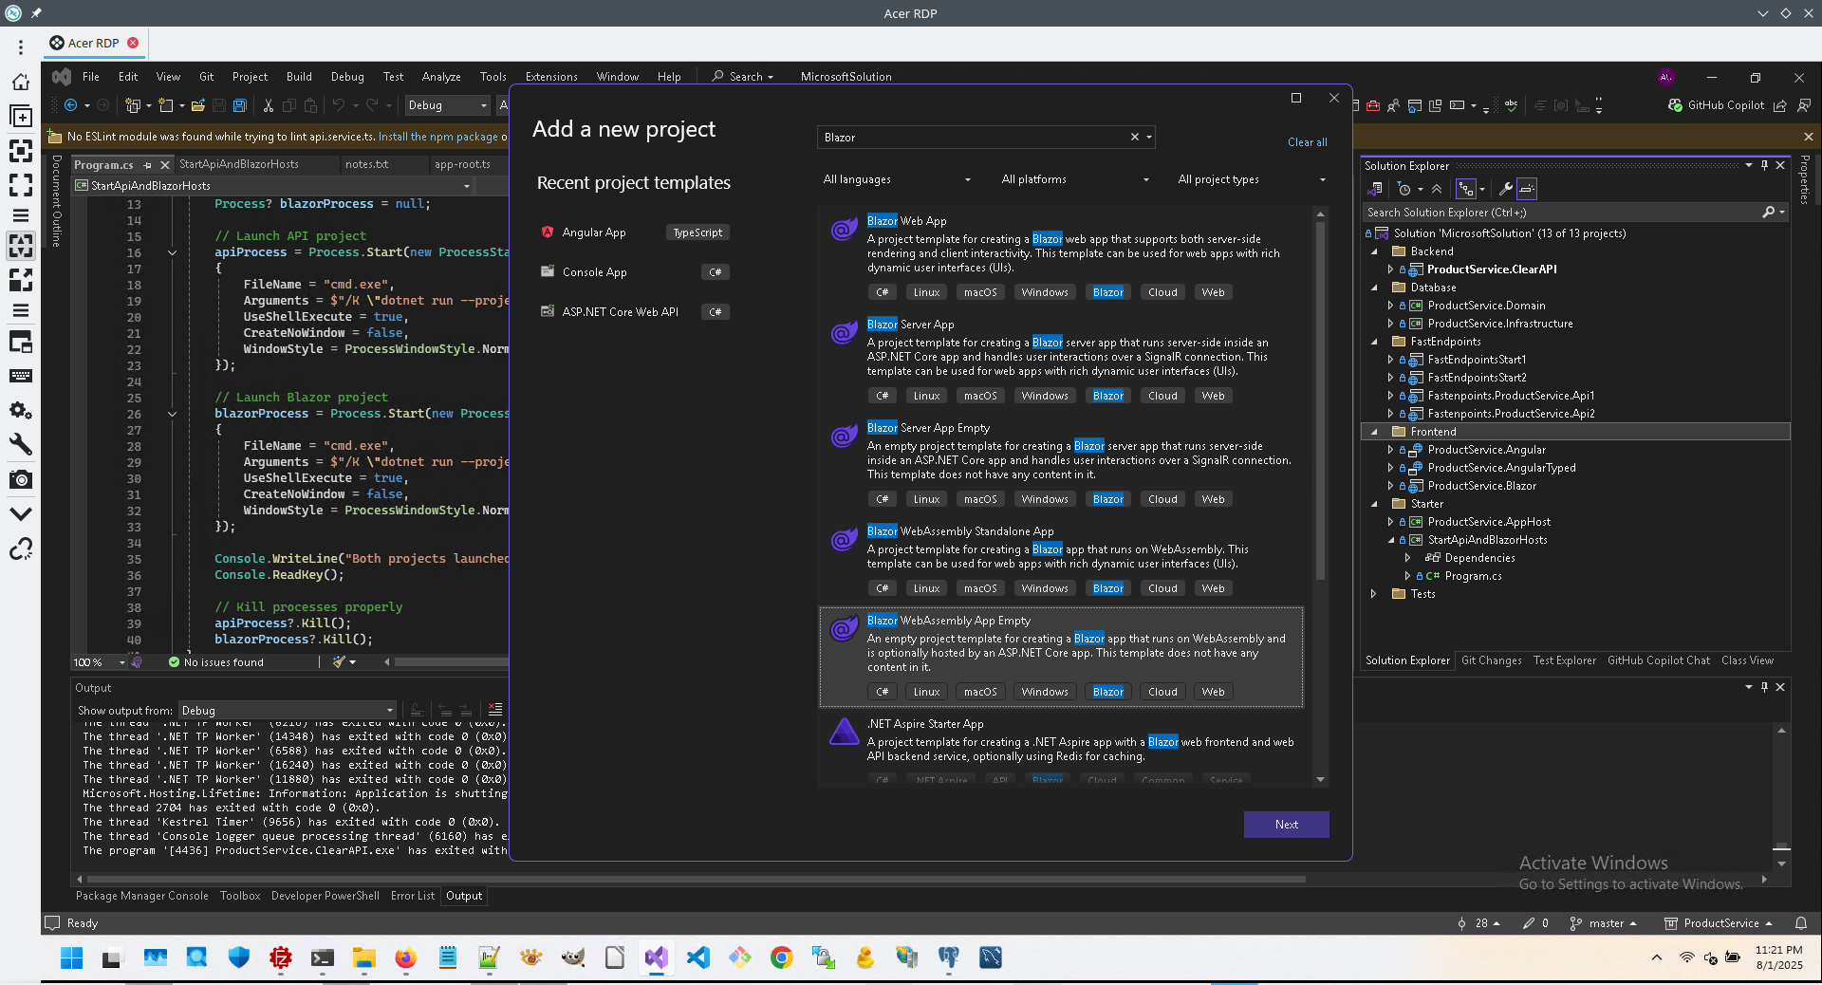The height and width of the screenshot is (985, 1822).
Task: Click the Save All toolbar icon
Action: click(240, 105)
